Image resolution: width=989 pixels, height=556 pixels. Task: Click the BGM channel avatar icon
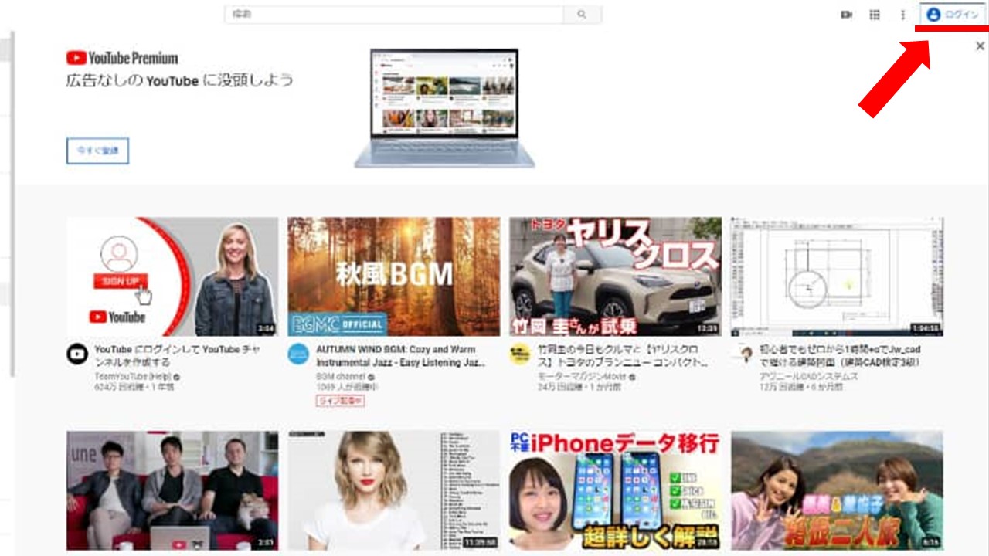297,353
